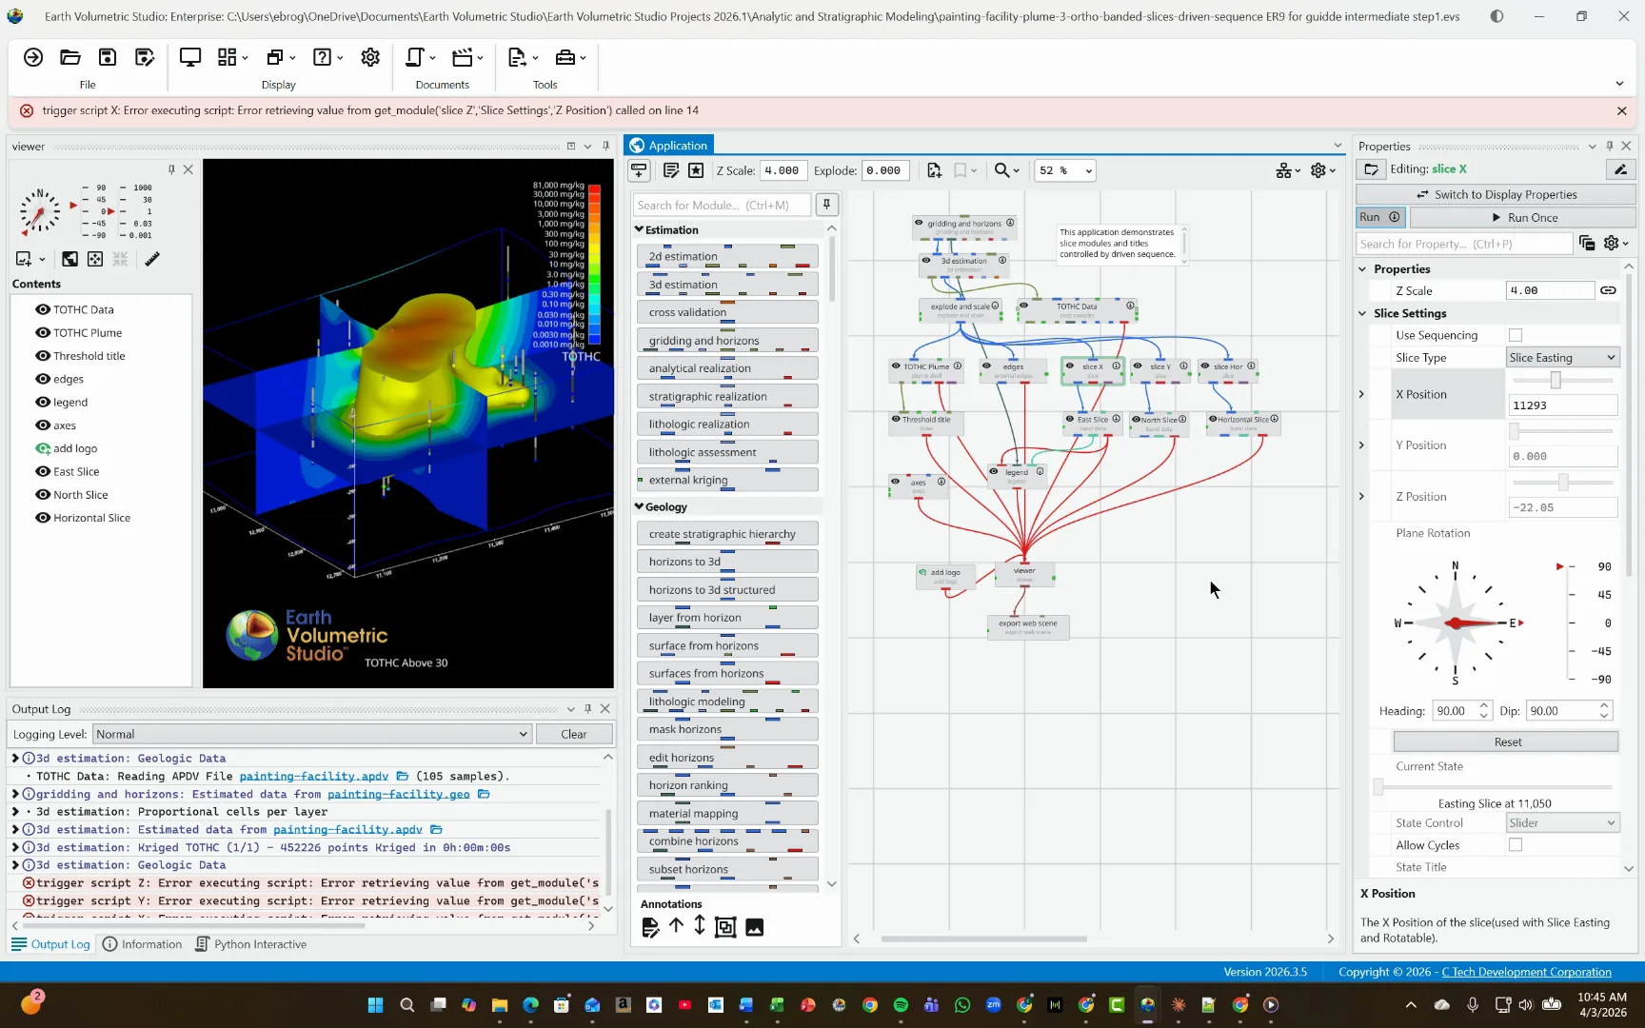This screenshot has height=1028, width=1645.
Task: Dismiss the trigger script X error banner
Action: (1622, 110)
